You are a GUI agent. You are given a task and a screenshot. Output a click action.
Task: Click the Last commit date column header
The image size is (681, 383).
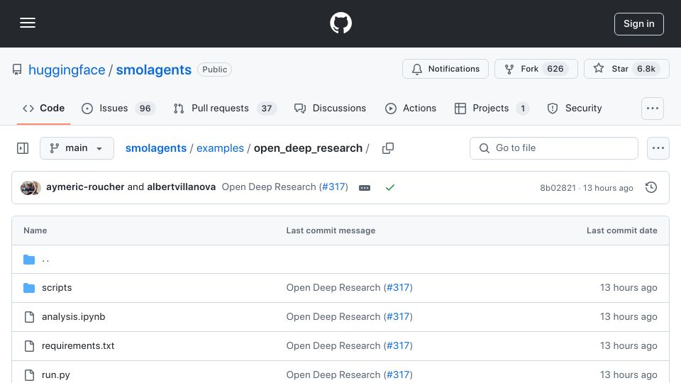622,231
